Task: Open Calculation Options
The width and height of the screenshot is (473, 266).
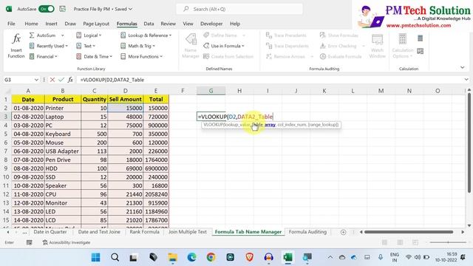Action: coord(402,46)
